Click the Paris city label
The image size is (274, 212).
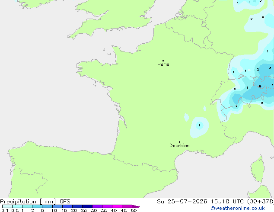163,64
